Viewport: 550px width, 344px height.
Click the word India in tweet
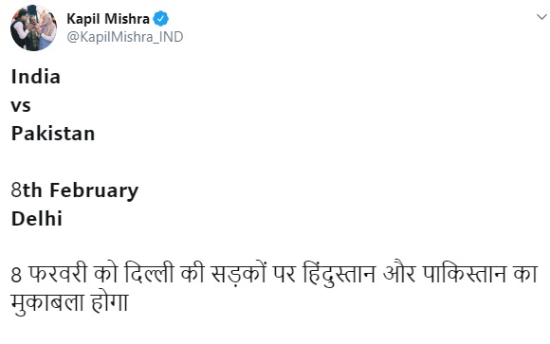point(36,77)
